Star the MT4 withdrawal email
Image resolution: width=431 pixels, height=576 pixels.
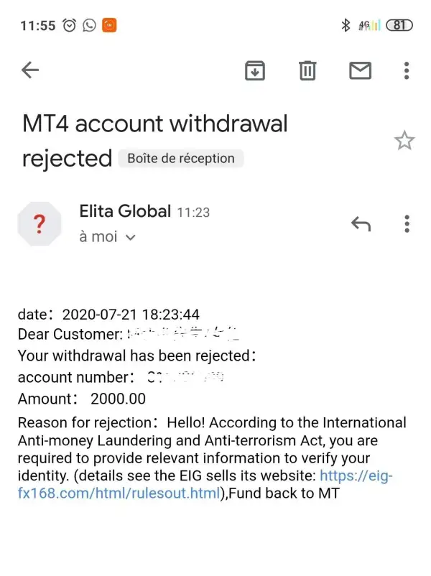[x=404, y=141]
